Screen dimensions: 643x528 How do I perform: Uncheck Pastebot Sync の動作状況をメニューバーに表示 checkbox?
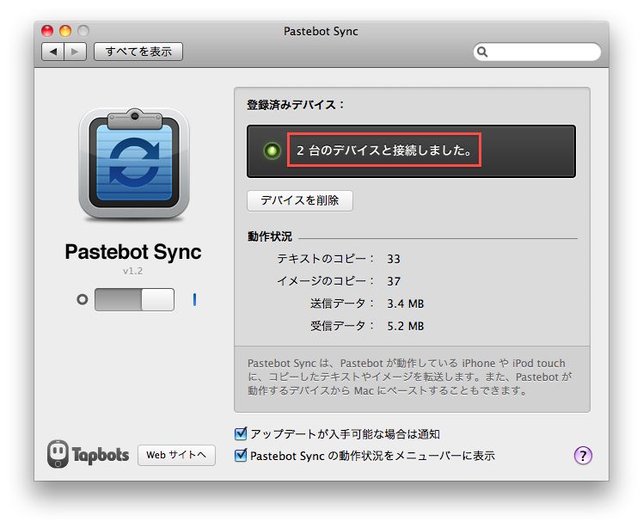[x=241, y=455]
